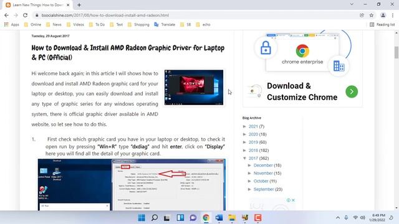Open the Chrome profile avatar
399x224 pixels.
click(x=383, y=15)
